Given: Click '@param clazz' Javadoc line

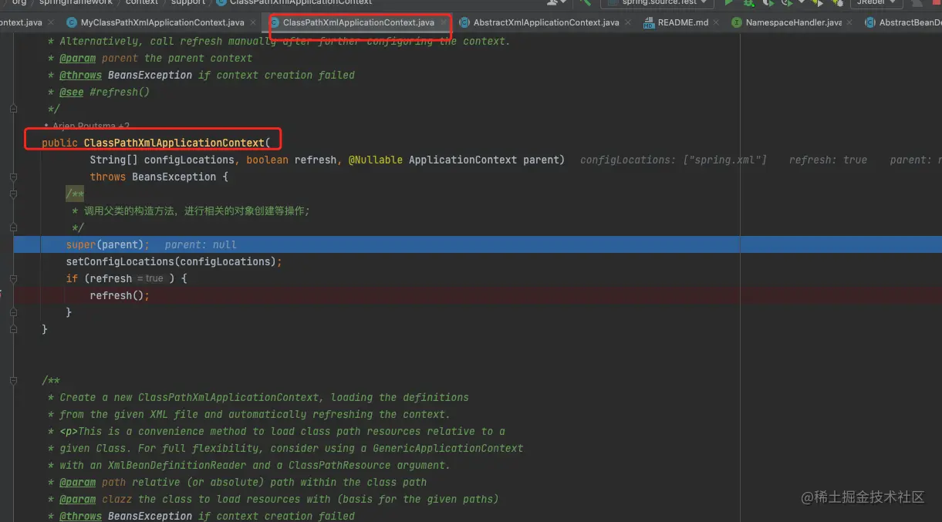Looking at the screenshot, I should point(279,499).
